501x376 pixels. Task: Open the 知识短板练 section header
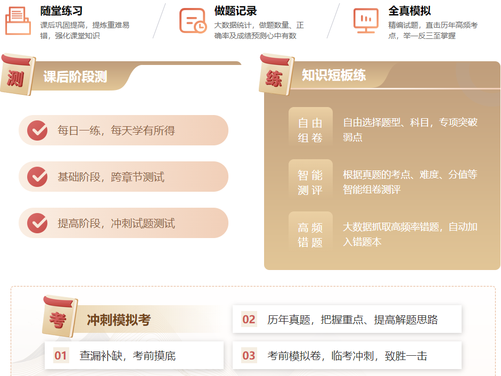(x=334, y=76)
